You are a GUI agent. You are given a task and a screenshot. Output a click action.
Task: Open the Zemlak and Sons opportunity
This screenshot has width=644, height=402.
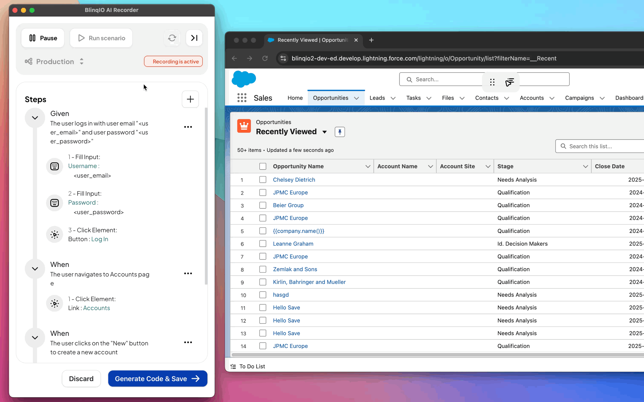[295, 269]
